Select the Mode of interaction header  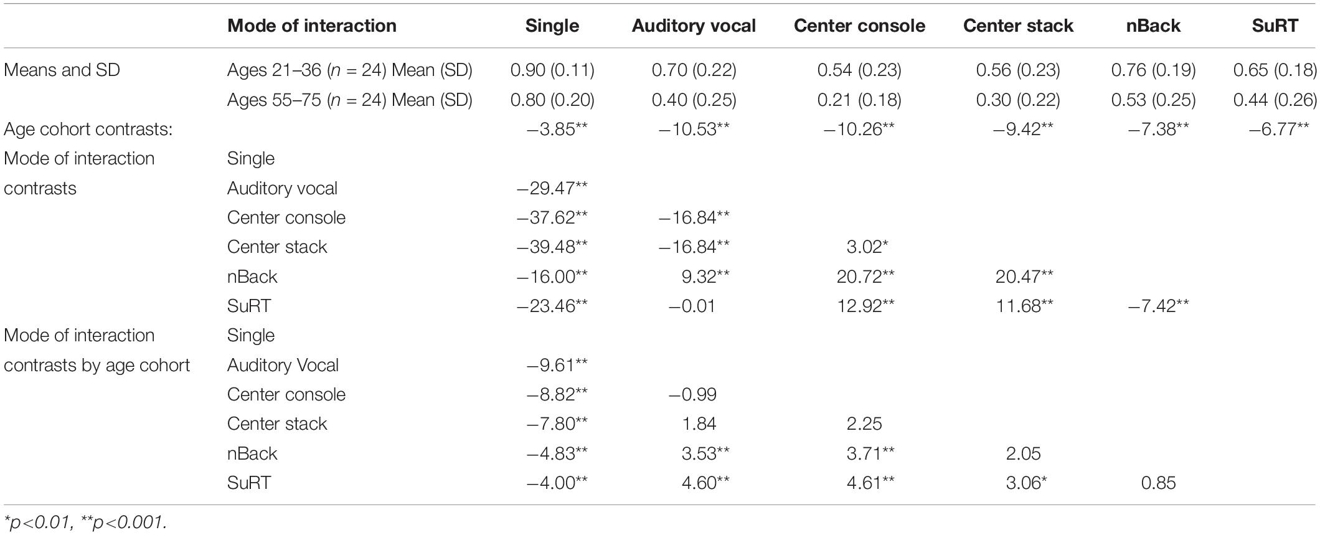coord(312,26)
